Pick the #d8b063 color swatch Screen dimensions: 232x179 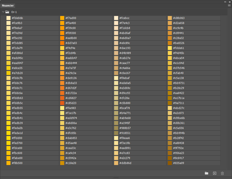(x=170, y=18)
